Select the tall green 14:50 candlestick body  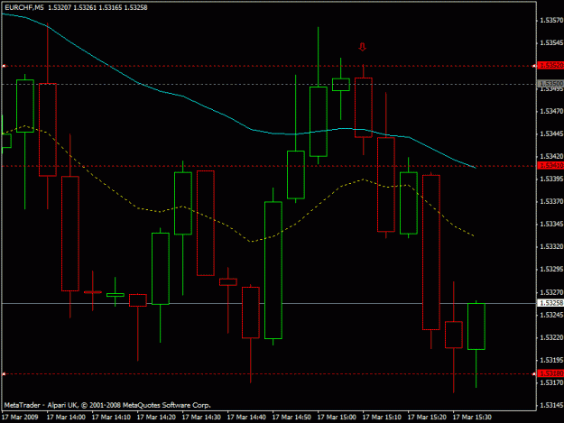pos(273,271)
